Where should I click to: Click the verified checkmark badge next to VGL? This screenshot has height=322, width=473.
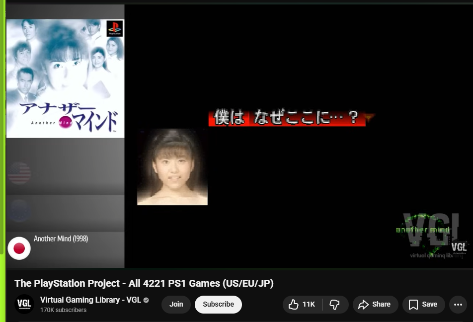click(146, 300)
